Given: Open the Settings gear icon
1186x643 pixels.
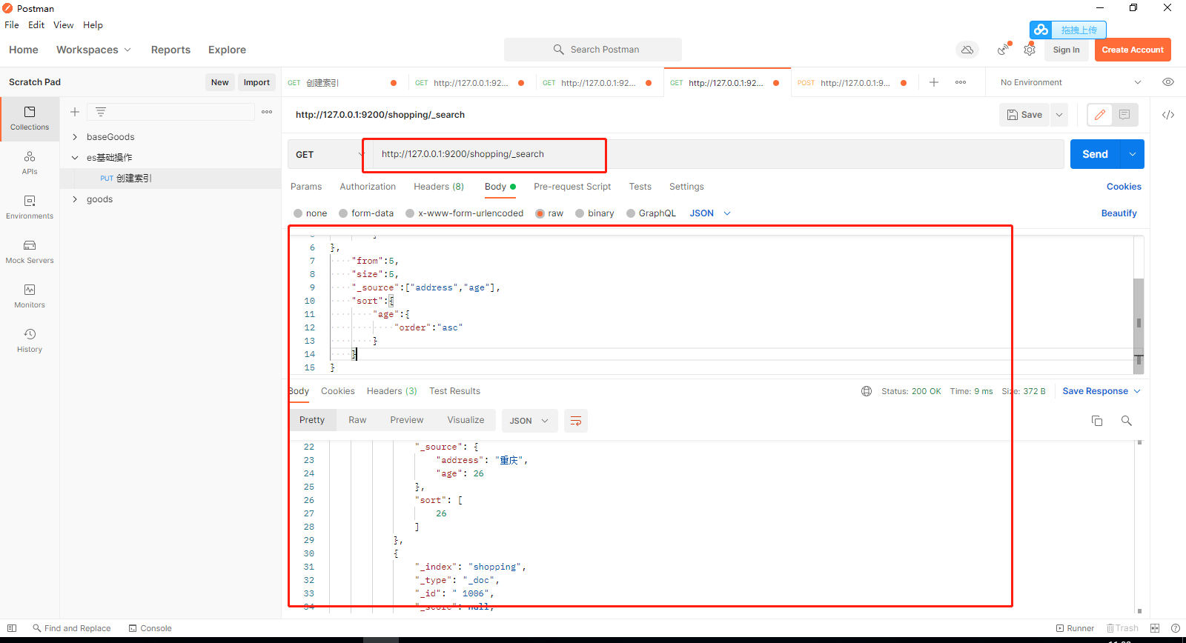Looking at the screenshot, I should point(1030,50).
